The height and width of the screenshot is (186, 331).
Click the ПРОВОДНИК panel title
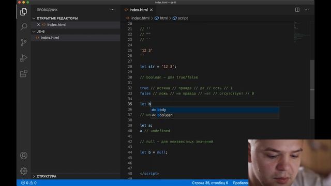[x=47, y=10]
